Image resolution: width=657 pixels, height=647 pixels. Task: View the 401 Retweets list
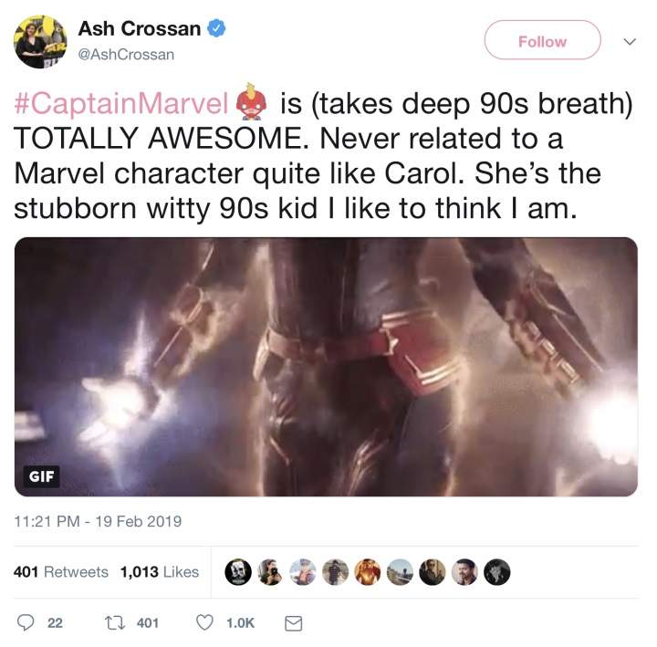(x=61, y=571)
